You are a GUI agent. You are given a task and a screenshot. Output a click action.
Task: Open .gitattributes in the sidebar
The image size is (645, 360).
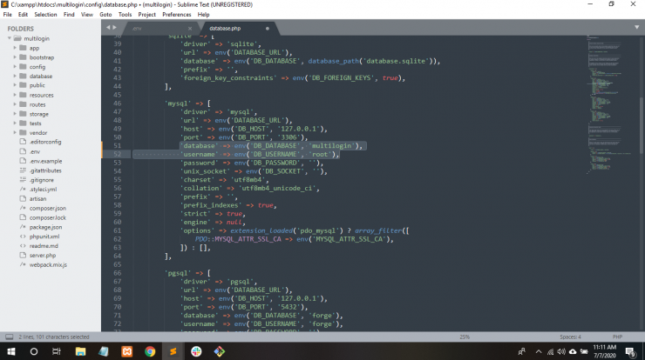coord(45,170)
